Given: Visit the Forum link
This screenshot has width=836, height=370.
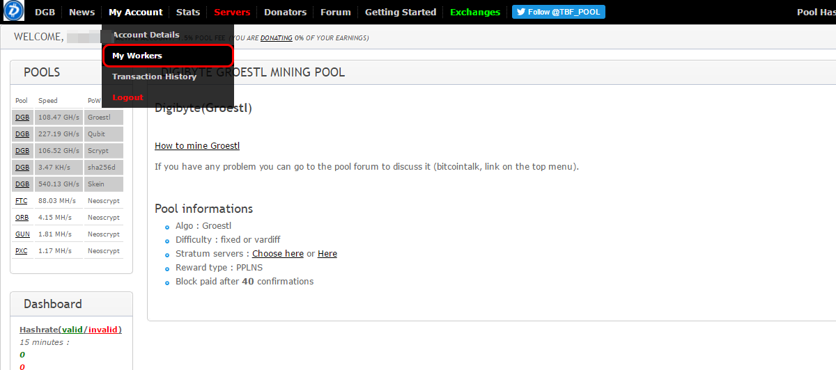Looking at the screenshot, I should pos(336,12).
